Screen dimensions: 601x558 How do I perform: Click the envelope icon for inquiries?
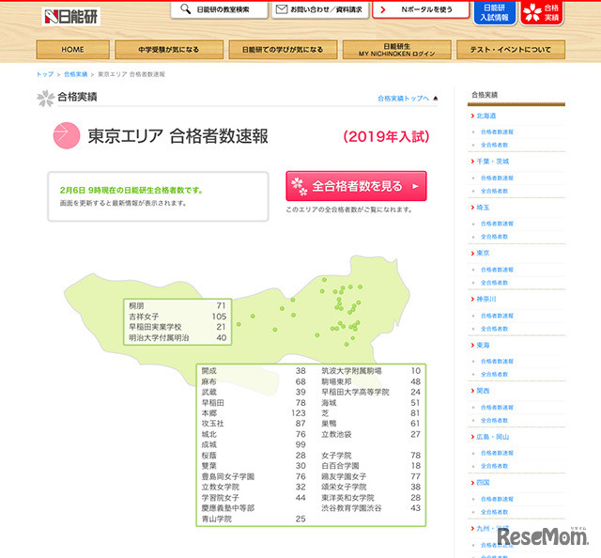(282, 9)
